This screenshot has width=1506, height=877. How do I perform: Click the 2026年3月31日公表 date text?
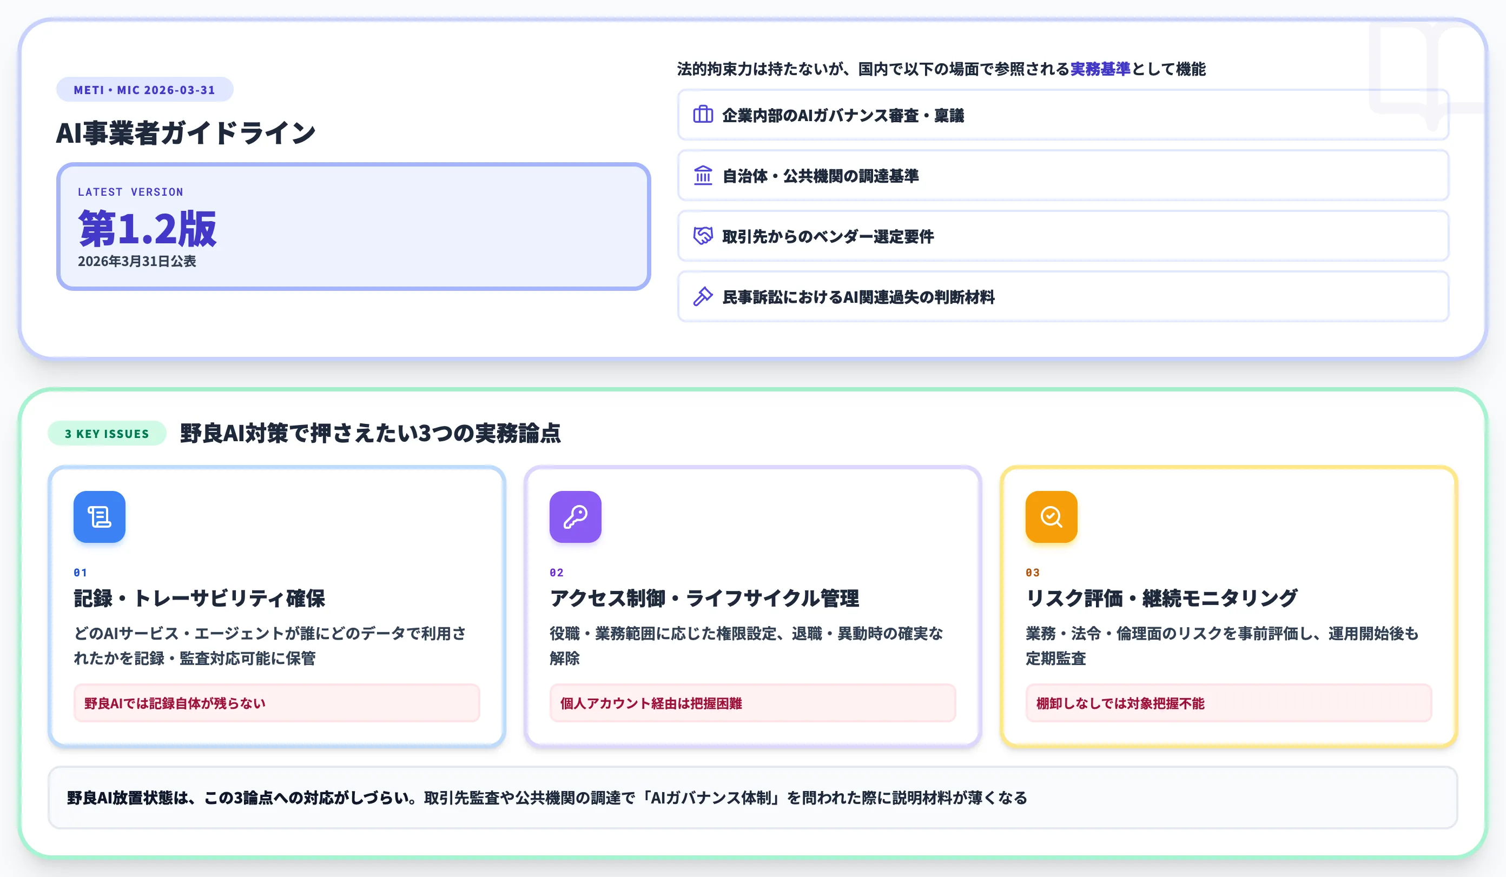137,261
